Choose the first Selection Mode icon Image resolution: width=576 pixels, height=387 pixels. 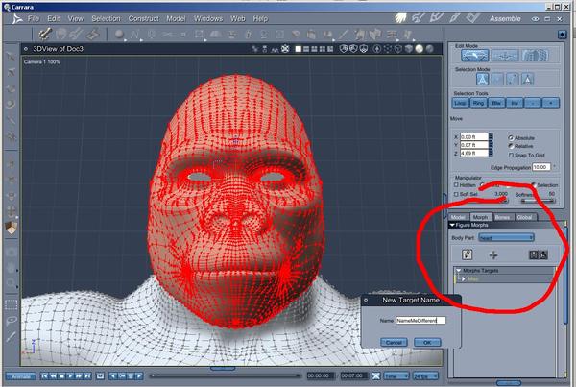(x=482, y=79)
